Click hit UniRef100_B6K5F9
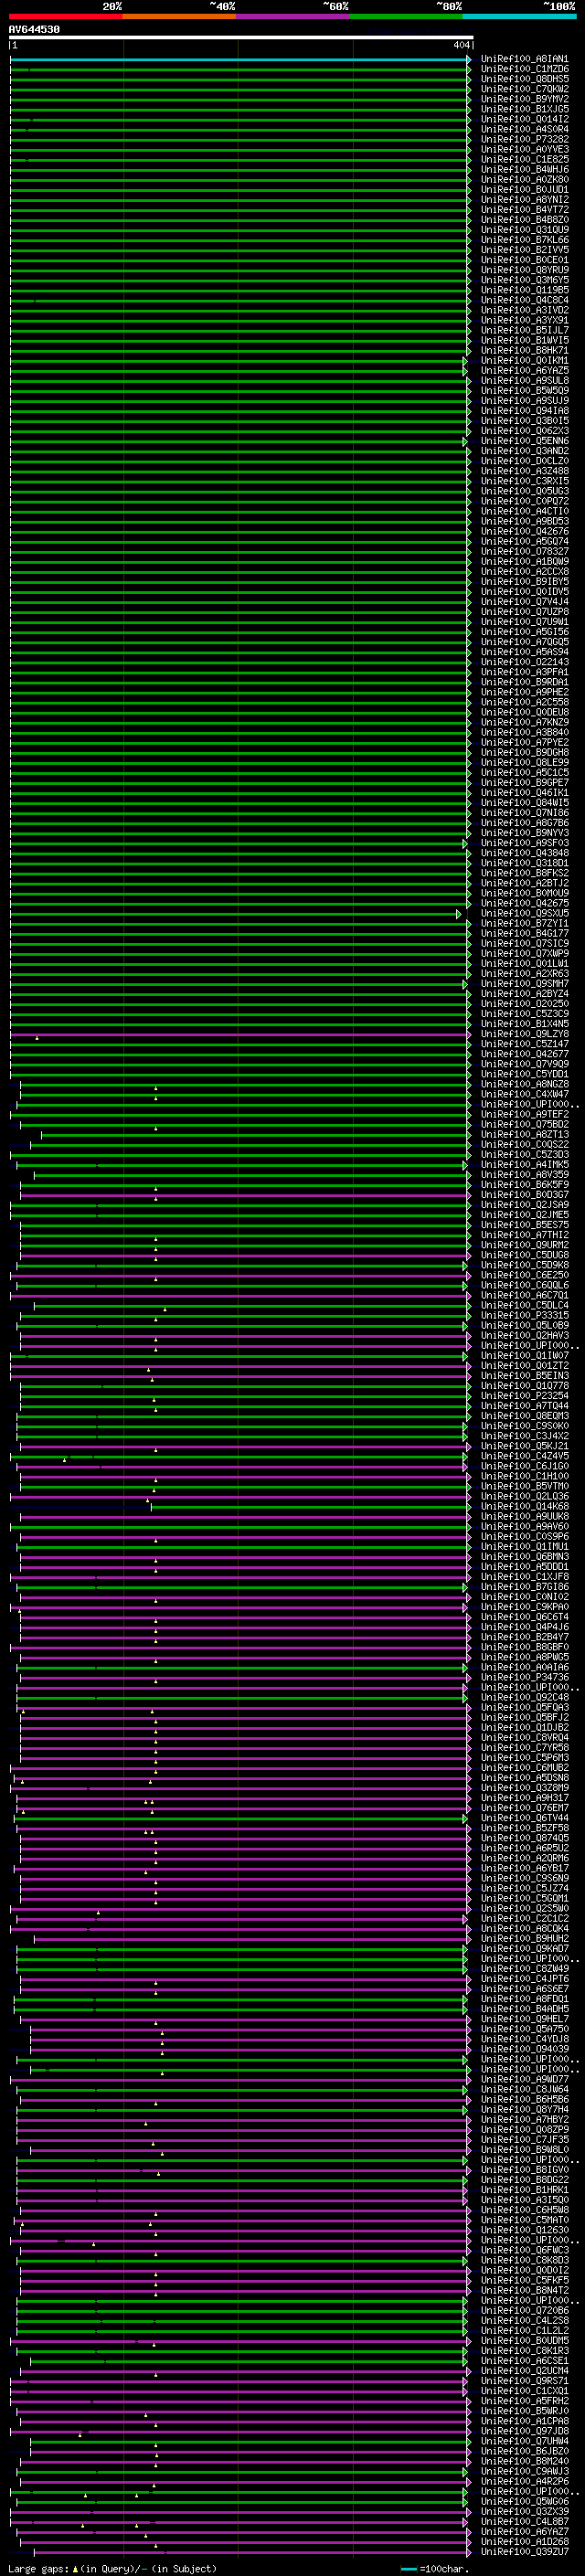The width and height of the screenshot is (585, 2576). pyautogui.click(x=525, y=1185)
